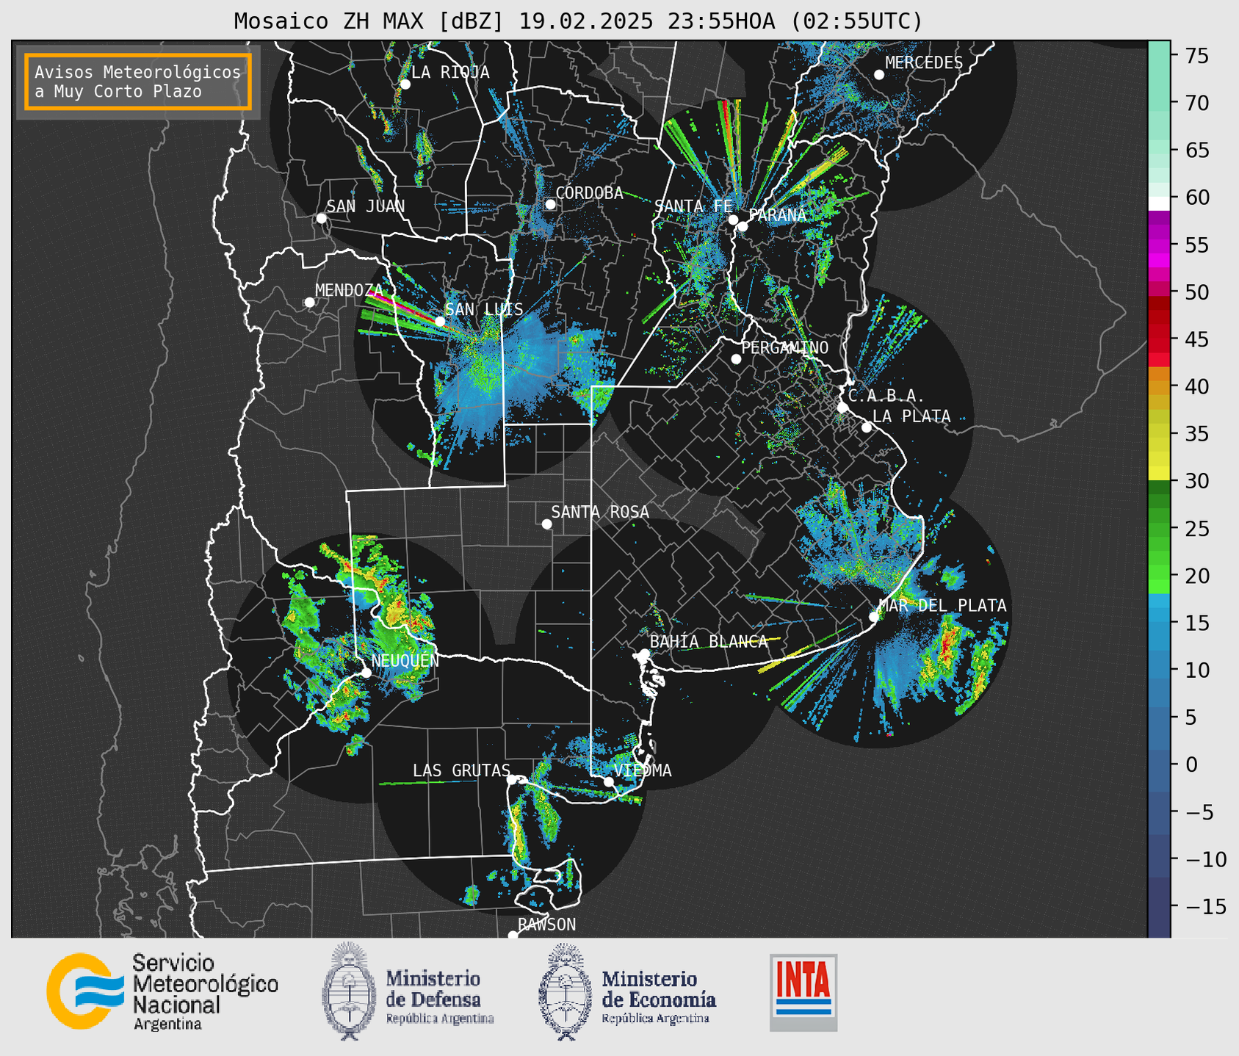Click the 02:55UTC timestamp in title

857,21
